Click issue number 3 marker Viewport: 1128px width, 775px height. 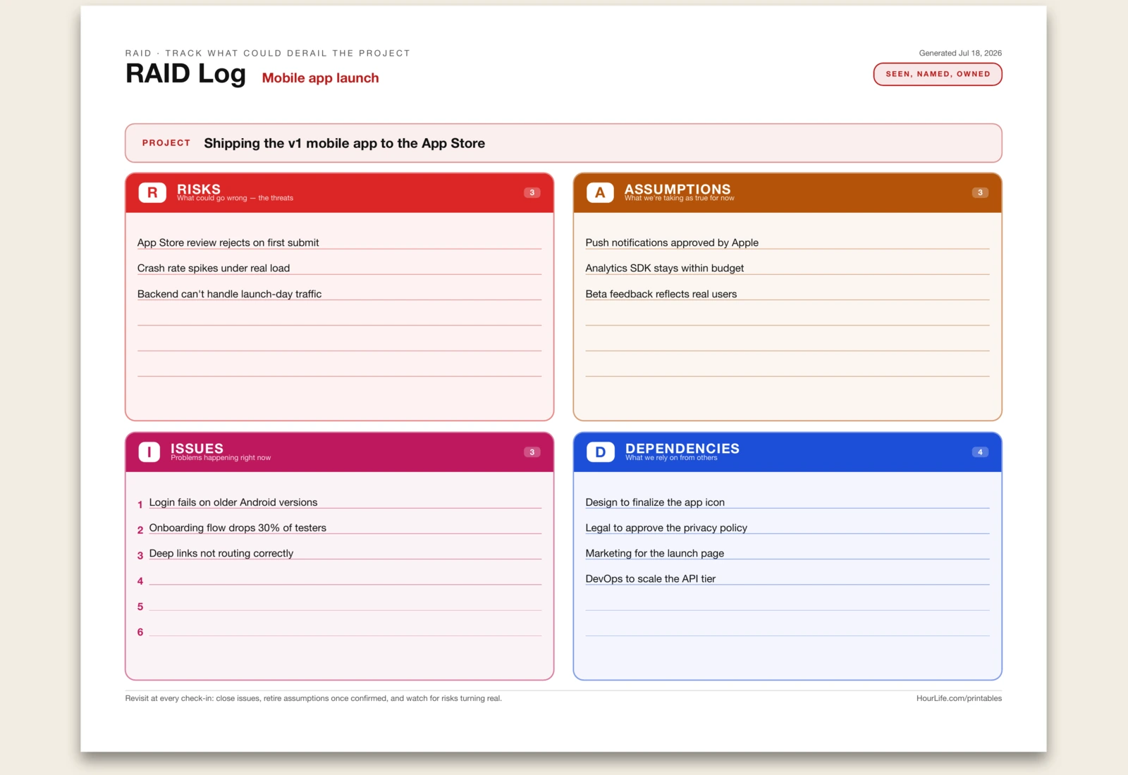click(x=140, y=555)
